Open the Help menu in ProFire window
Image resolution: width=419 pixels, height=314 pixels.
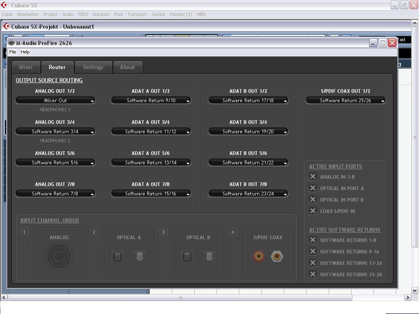click(25, 52)
